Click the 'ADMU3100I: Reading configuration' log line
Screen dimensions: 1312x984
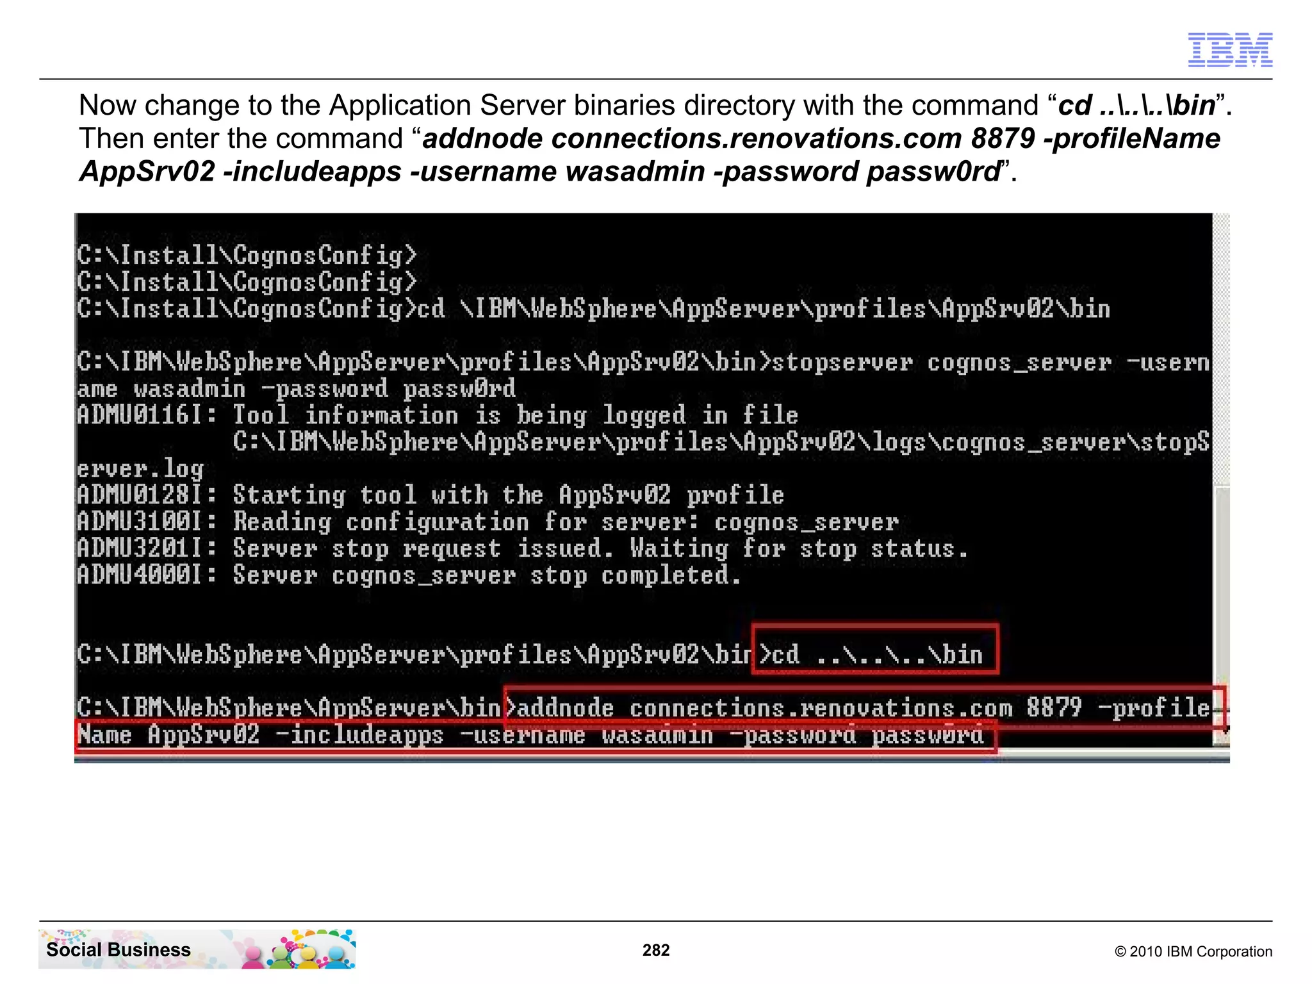488,521
